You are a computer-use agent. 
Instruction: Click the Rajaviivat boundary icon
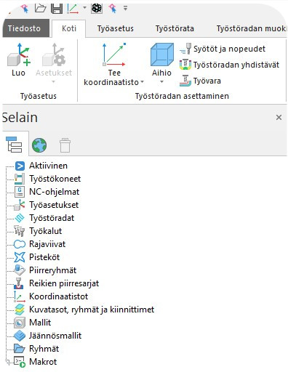[x=20, y=244]
